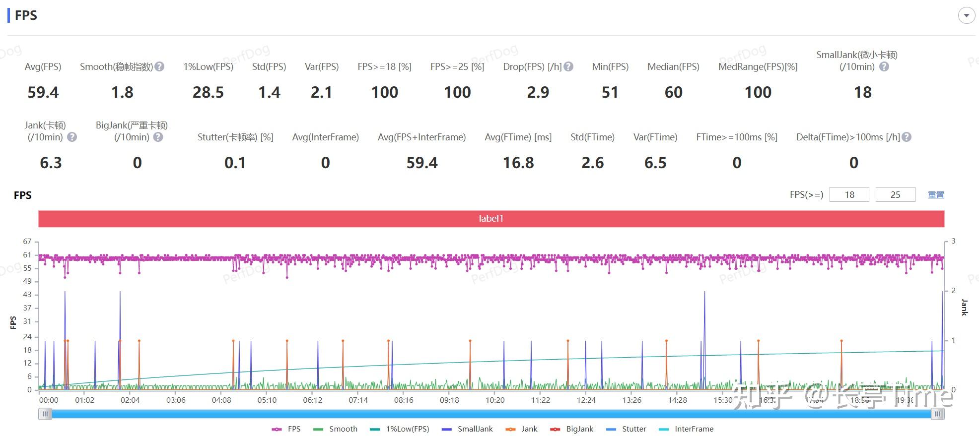Click the left handle of the time range bar
This screenshot has width=979, height=436.
45,414
